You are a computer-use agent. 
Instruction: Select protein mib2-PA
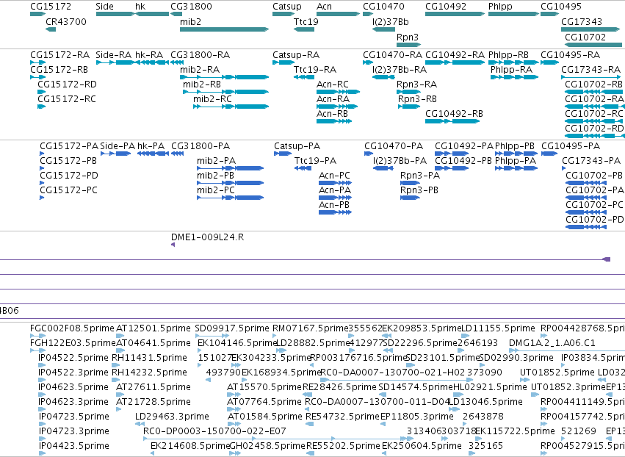(230, 168)
